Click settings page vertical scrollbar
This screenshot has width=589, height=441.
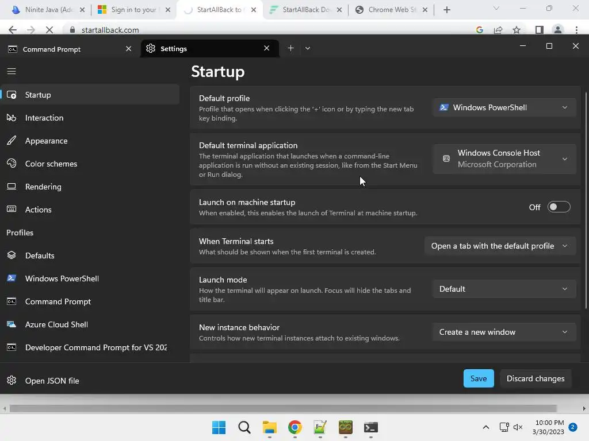[x=586, y=200]
